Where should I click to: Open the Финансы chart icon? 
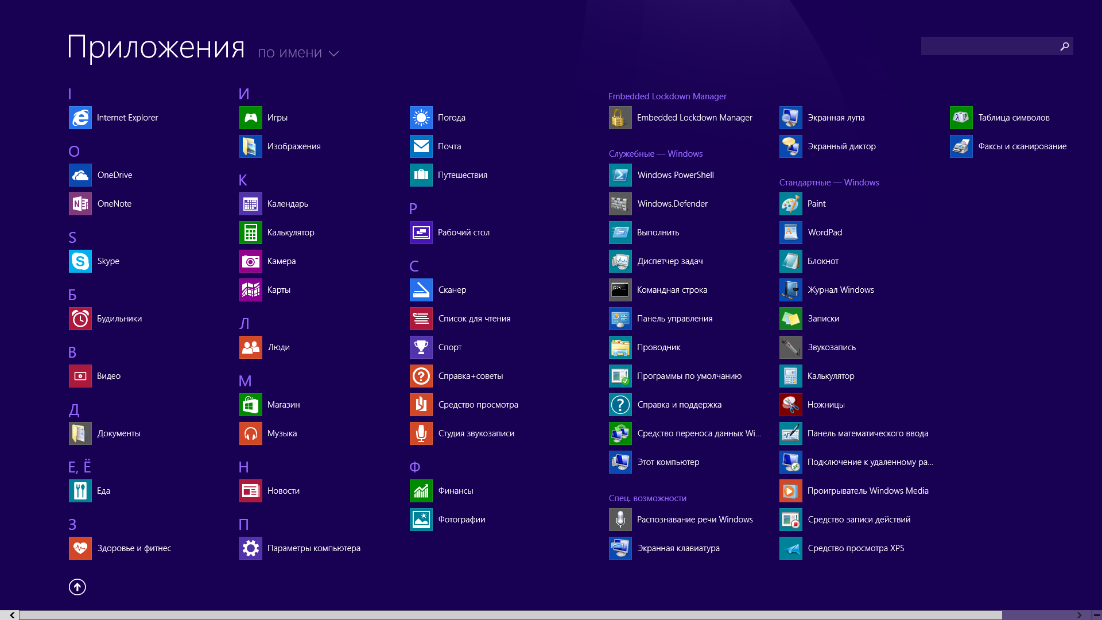point(421,491)
